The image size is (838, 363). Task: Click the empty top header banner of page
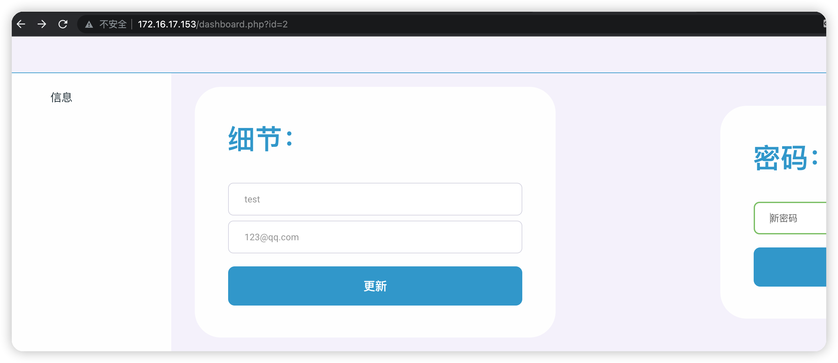click(418, 54)
